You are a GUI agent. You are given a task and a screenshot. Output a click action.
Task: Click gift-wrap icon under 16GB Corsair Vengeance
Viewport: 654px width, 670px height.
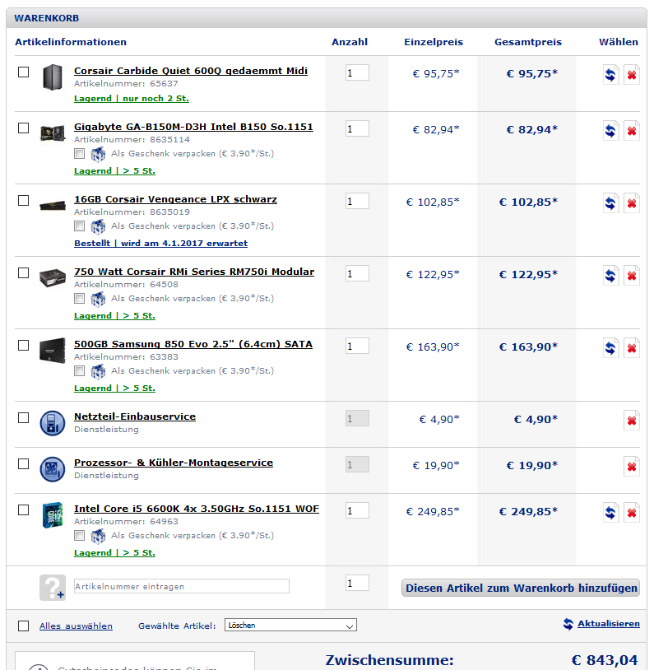click(98, 226)
